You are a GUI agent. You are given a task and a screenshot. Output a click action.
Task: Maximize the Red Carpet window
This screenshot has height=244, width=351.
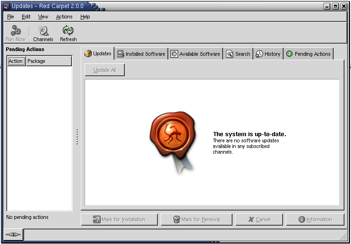[335, 6]
